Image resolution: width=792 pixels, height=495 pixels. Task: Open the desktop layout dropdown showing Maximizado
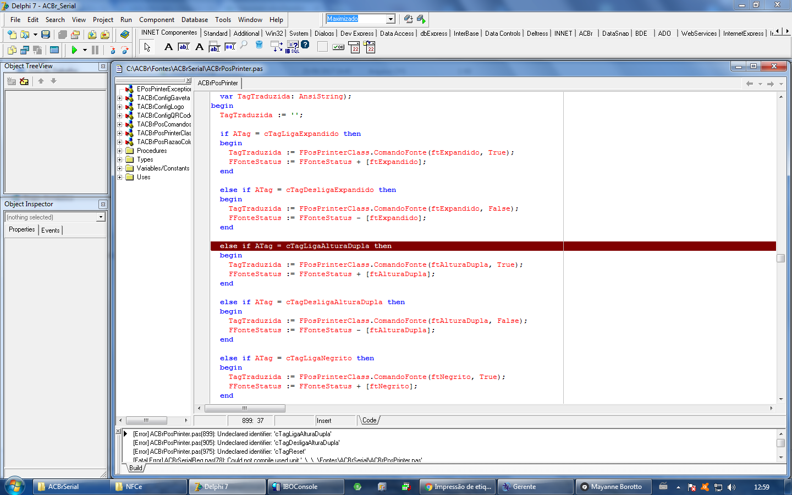(x=391, y=19)
